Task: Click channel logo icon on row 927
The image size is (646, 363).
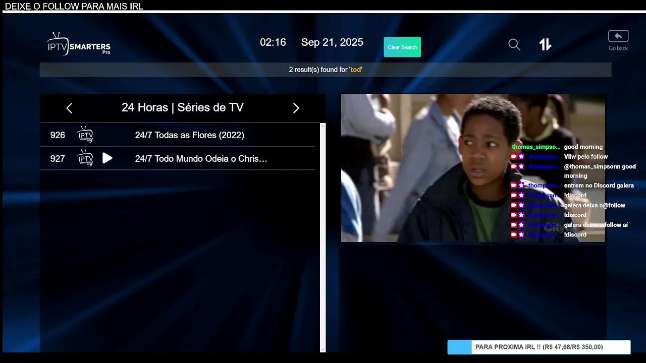Action: (x=85, y=158)
